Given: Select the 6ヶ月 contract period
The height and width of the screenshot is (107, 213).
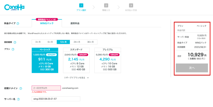Looking at the screenshot, I should coord(50,42).
